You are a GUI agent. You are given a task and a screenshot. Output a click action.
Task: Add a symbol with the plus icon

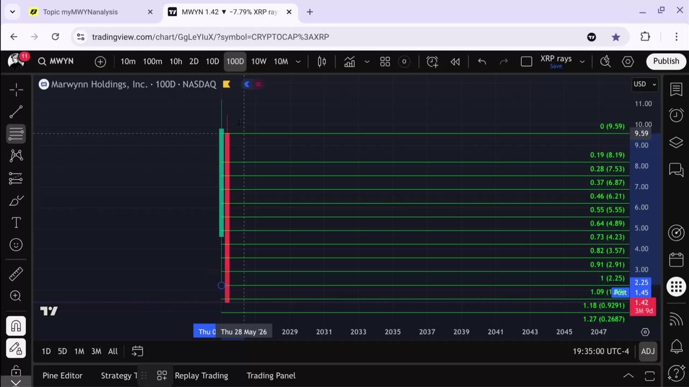pos(100,62)
